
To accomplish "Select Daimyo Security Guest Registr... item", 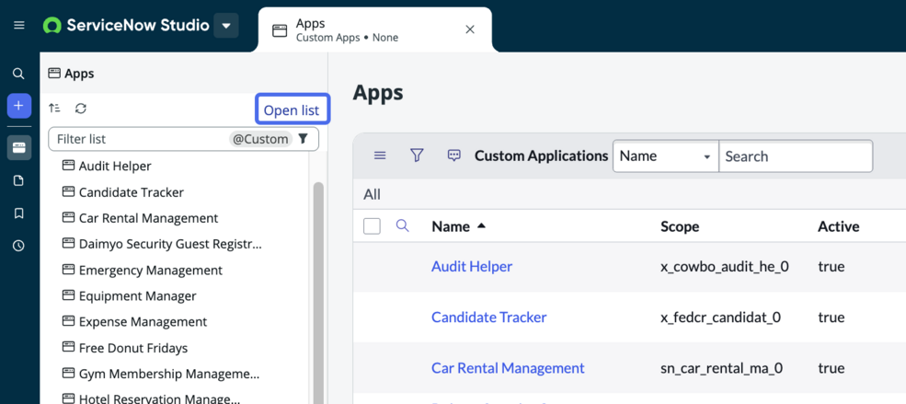I will tap(170, 244).
